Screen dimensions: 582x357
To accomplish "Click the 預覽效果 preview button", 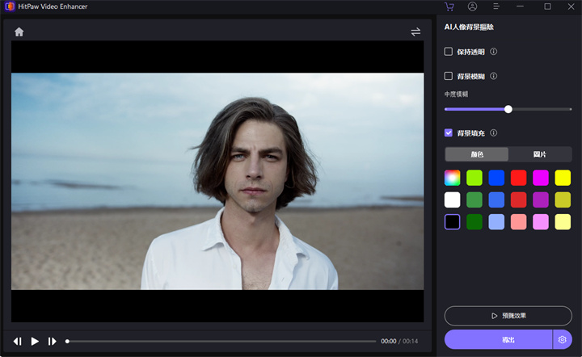I will tap(508, 316).
